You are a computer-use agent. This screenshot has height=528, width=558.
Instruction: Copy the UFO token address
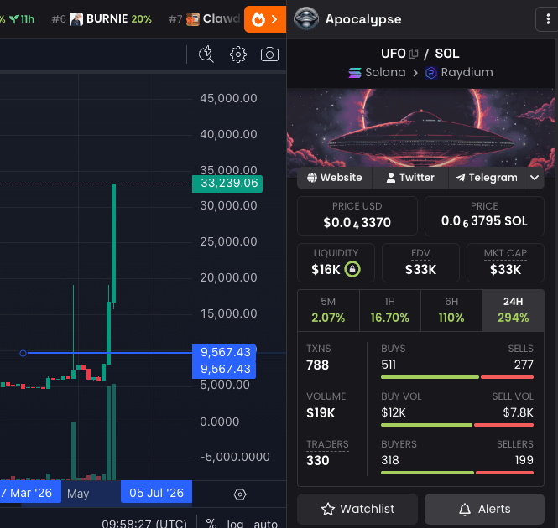pos(414,54)
